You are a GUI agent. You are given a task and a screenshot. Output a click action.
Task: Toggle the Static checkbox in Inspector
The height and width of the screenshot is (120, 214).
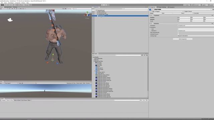click(x=212, y=10)
